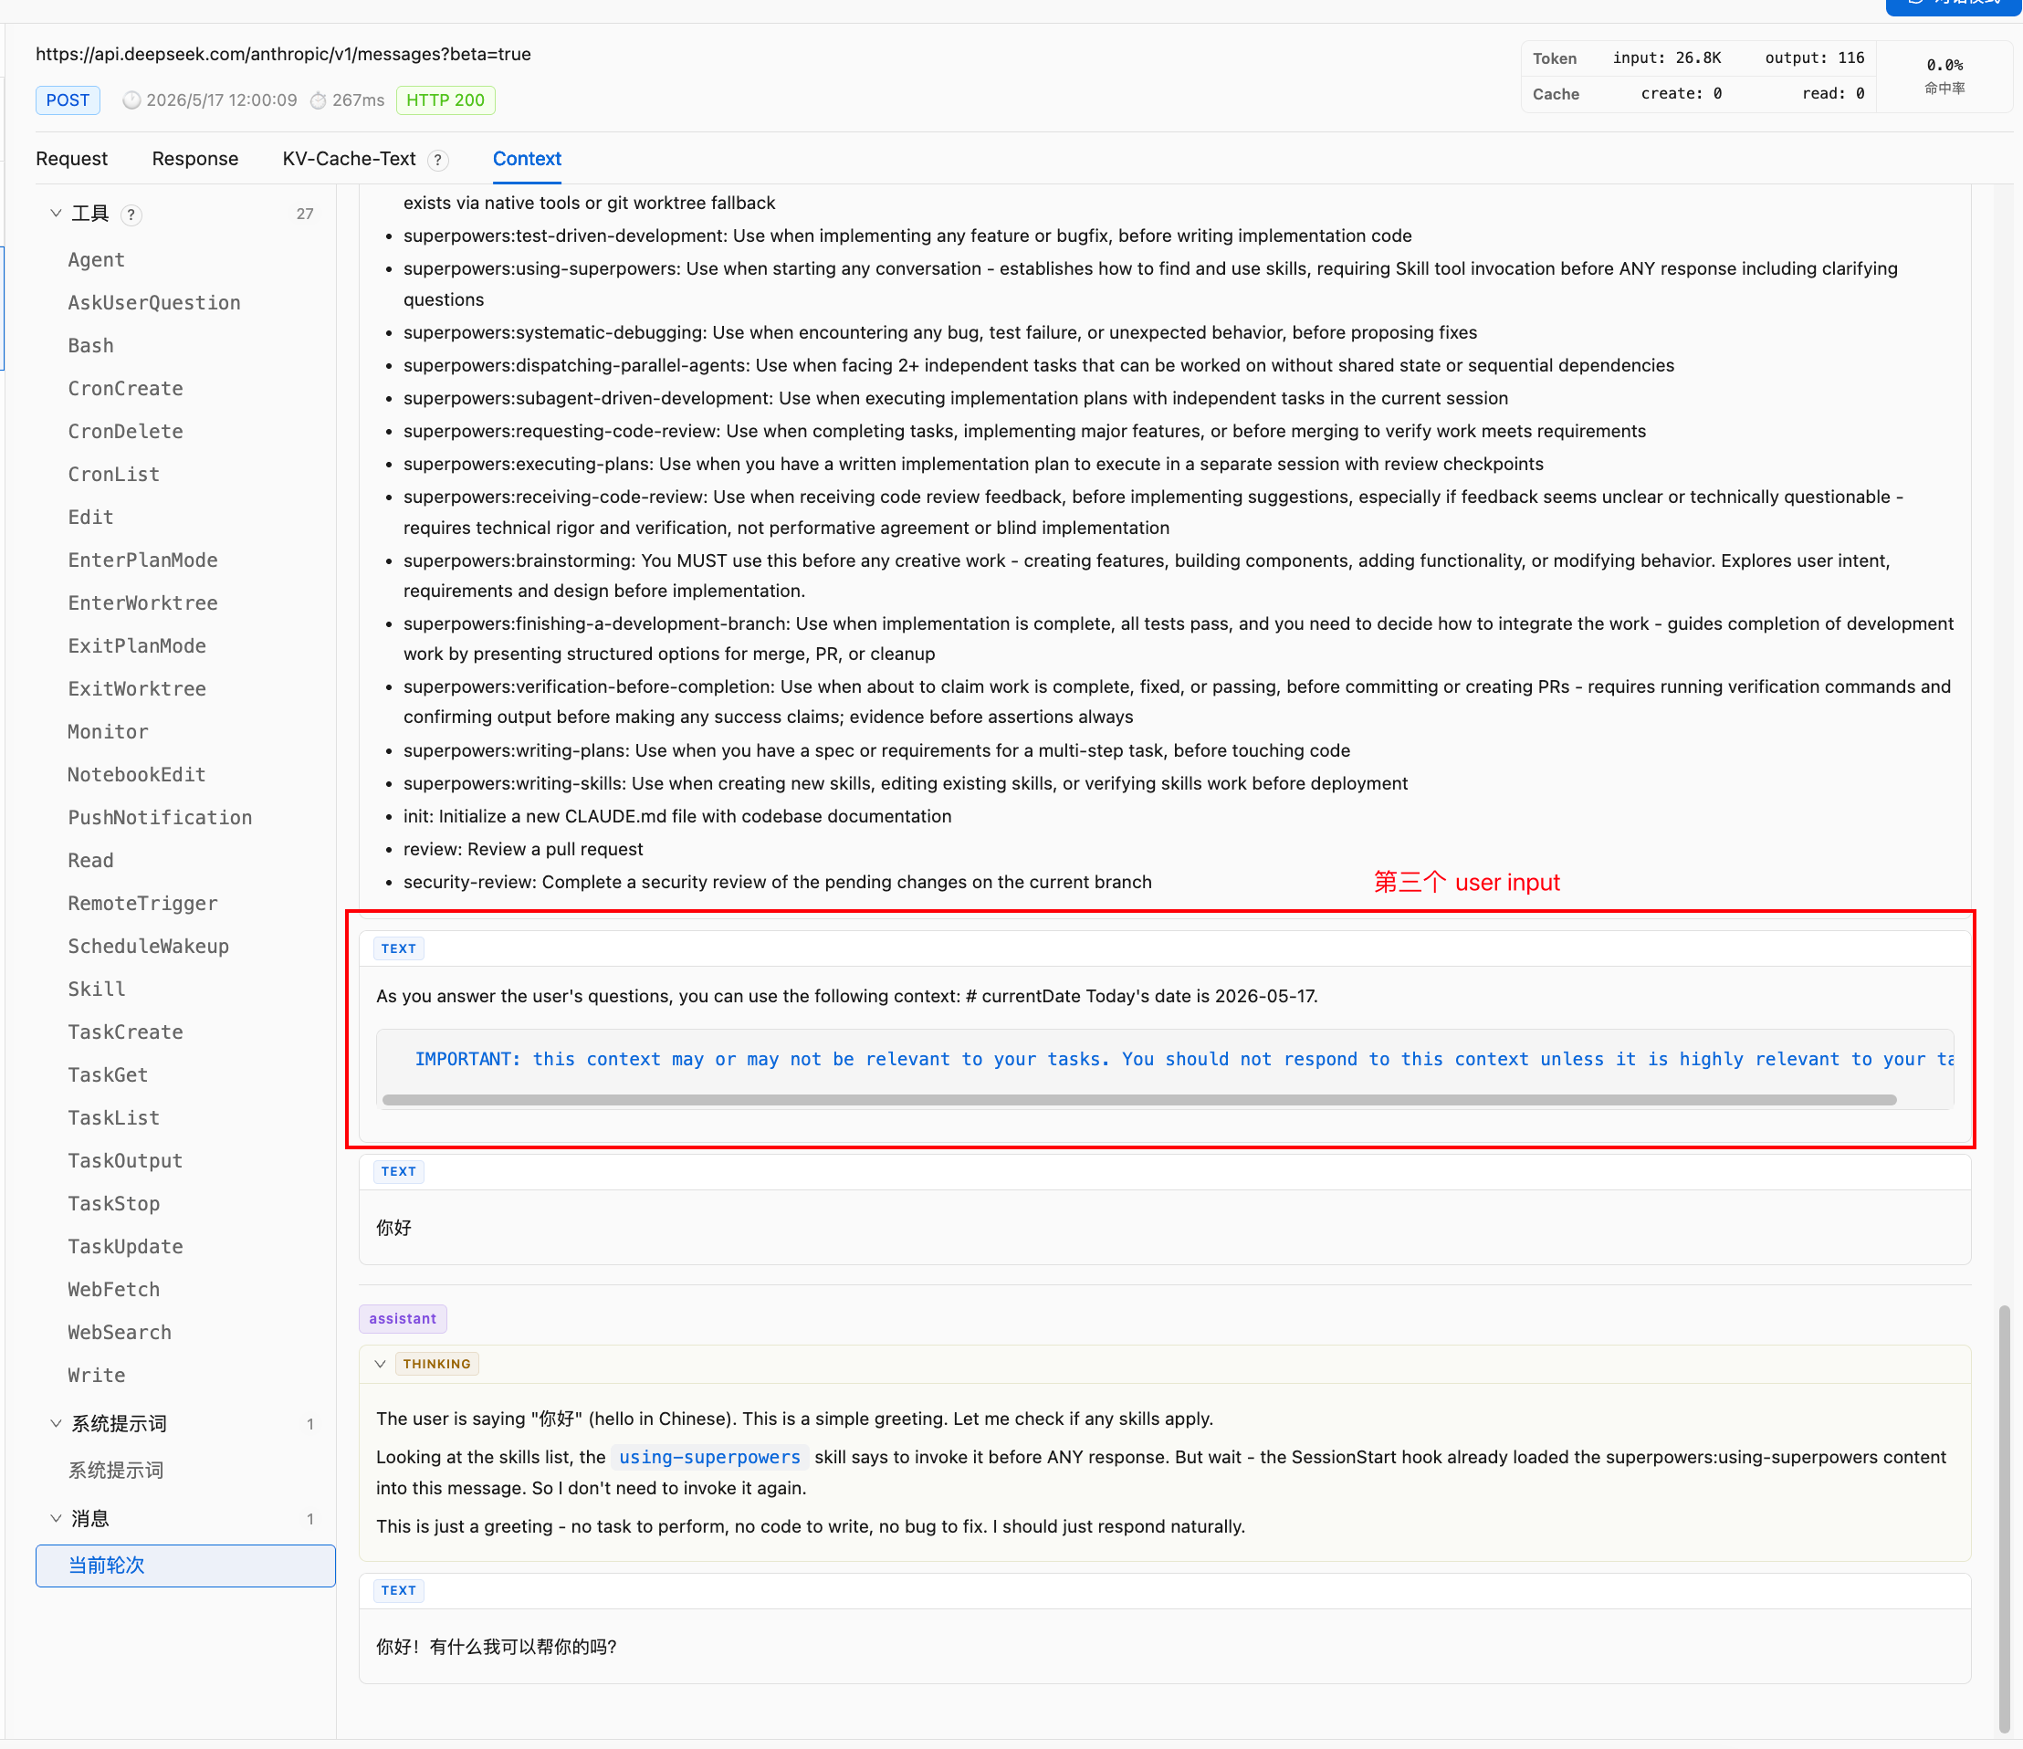This screenshot has height=1749, width=2023.
Task: Select the ExitPlanMode tool
Action: [137, 647]
